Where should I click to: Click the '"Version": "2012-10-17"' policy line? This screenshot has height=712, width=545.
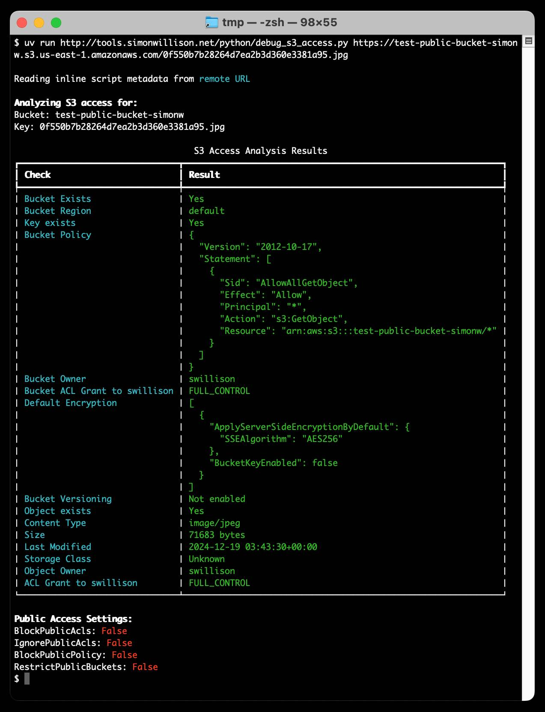click(x=260, y=247)
